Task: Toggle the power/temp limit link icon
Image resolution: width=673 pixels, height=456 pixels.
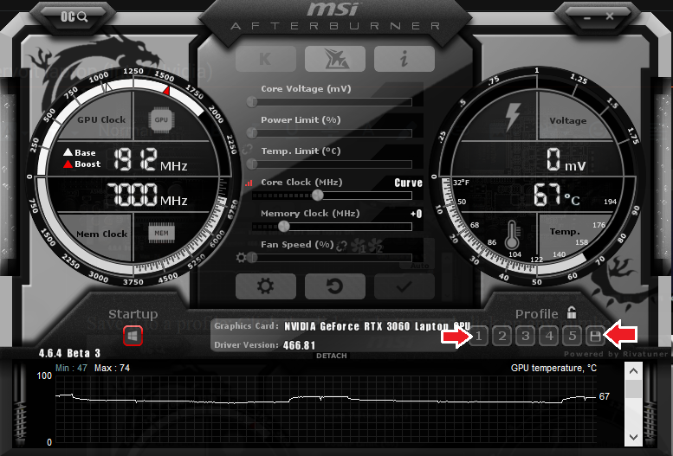Action: (x=247, y=149)
